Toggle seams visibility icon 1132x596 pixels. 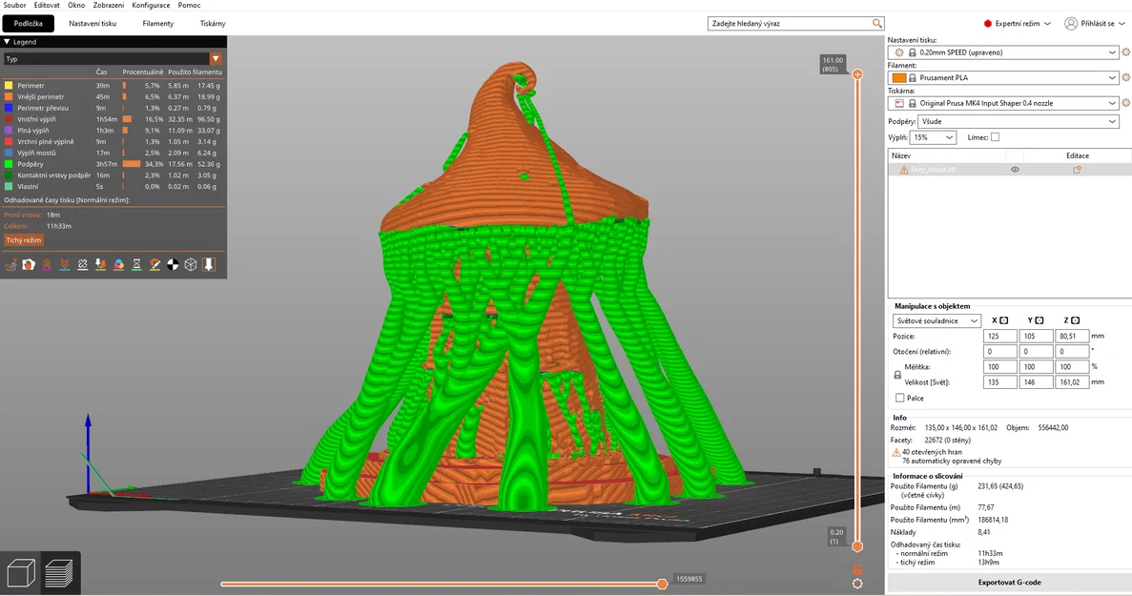point(83,265)
